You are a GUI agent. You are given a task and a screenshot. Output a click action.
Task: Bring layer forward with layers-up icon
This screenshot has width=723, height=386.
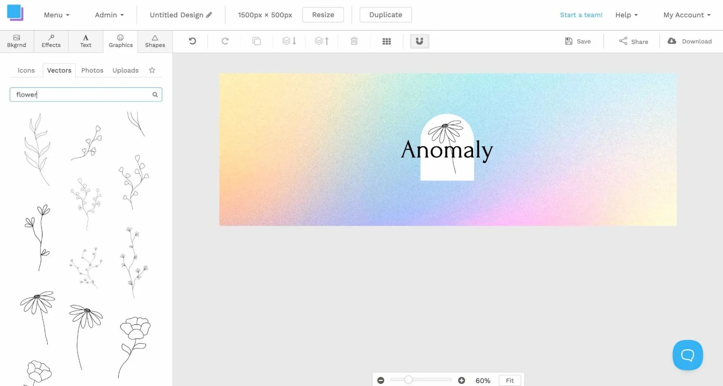[x=322, y=41]
